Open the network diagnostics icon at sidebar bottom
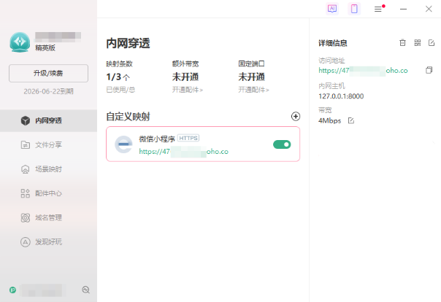 (x=85, y=290)
